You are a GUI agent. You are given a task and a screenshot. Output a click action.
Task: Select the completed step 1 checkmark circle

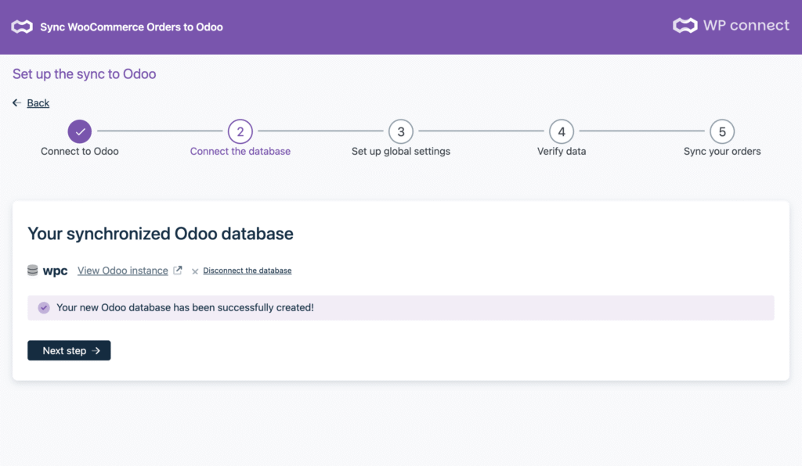click(80, 131)
